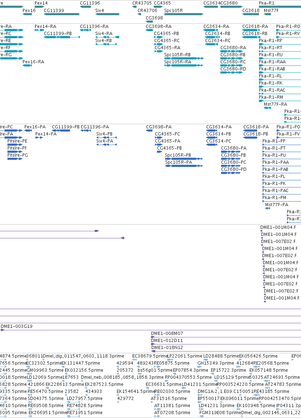Select the Pitslre-PG protein label

[18, 155]
